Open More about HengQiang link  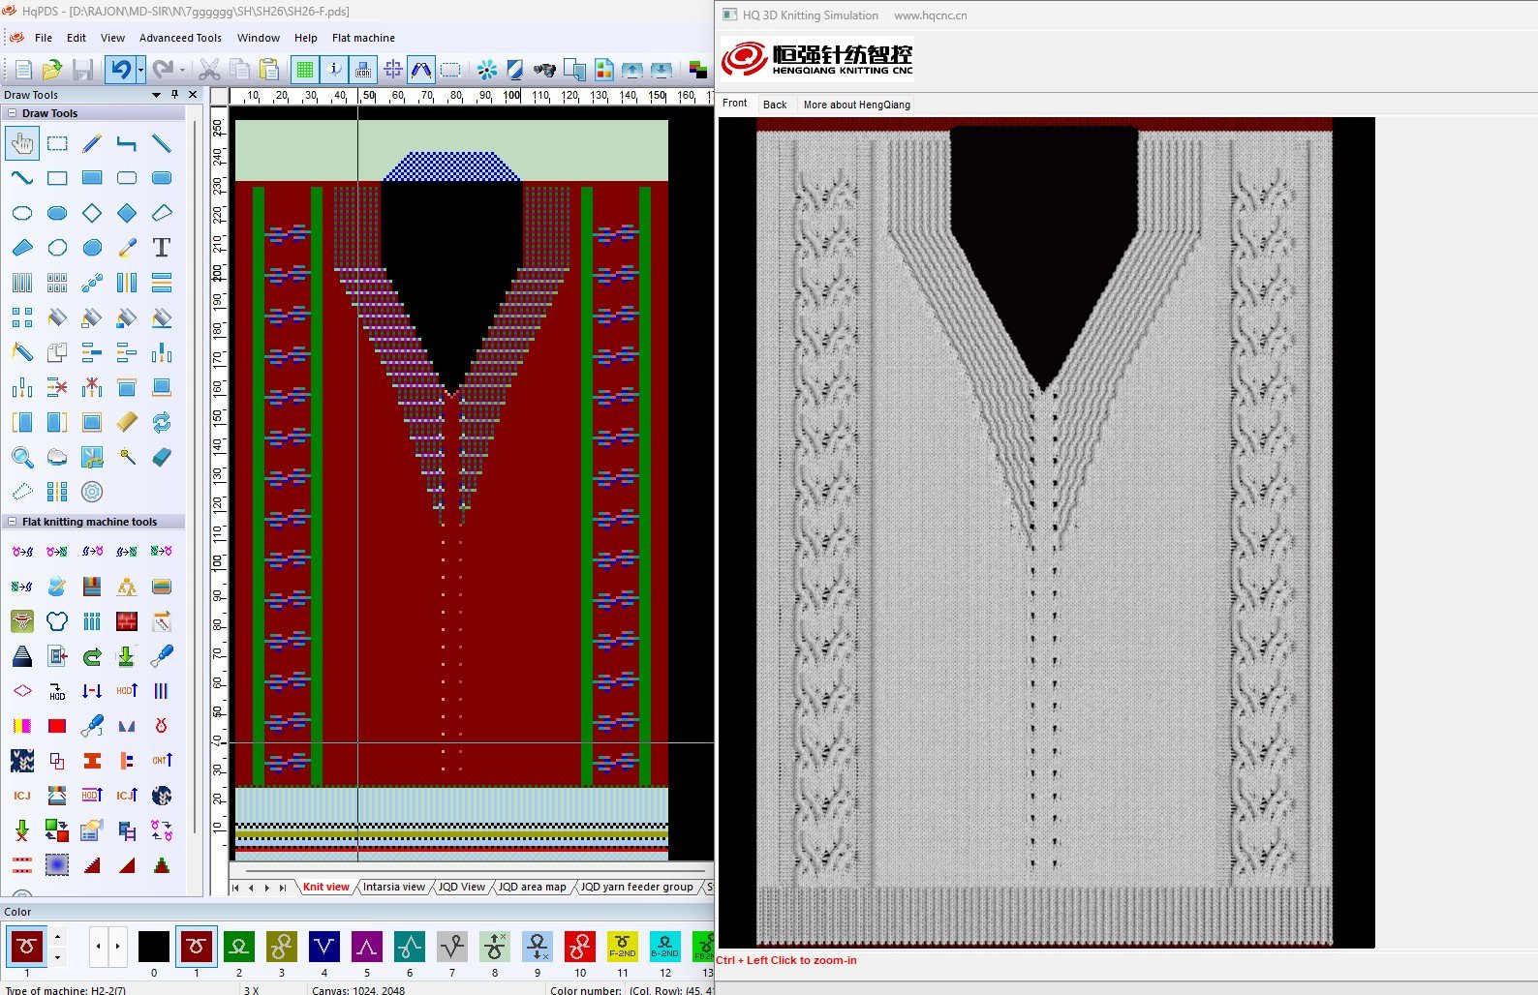(x=856, y=105)
